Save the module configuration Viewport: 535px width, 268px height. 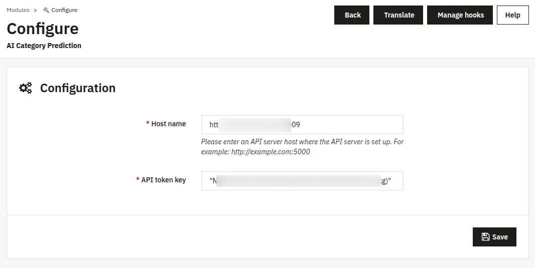(494, 237)
